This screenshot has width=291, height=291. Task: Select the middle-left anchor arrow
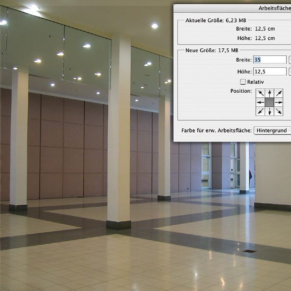click(x=260, y=102)
